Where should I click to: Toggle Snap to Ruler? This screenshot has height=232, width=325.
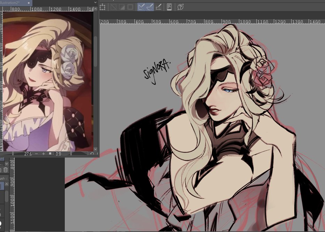[x=141, y=7]
